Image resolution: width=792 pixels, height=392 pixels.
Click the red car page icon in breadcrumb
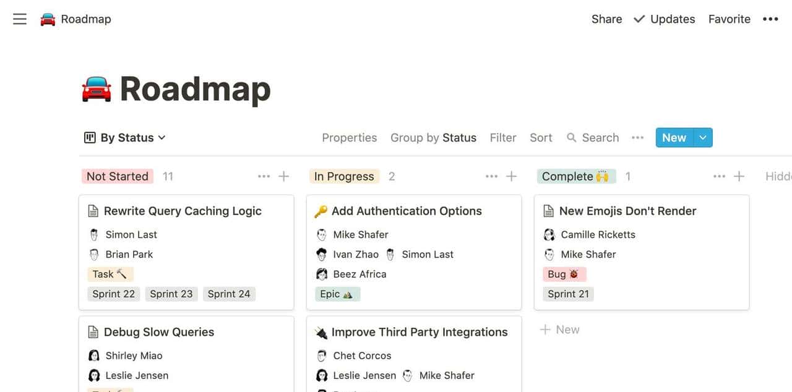pos(48,19)
